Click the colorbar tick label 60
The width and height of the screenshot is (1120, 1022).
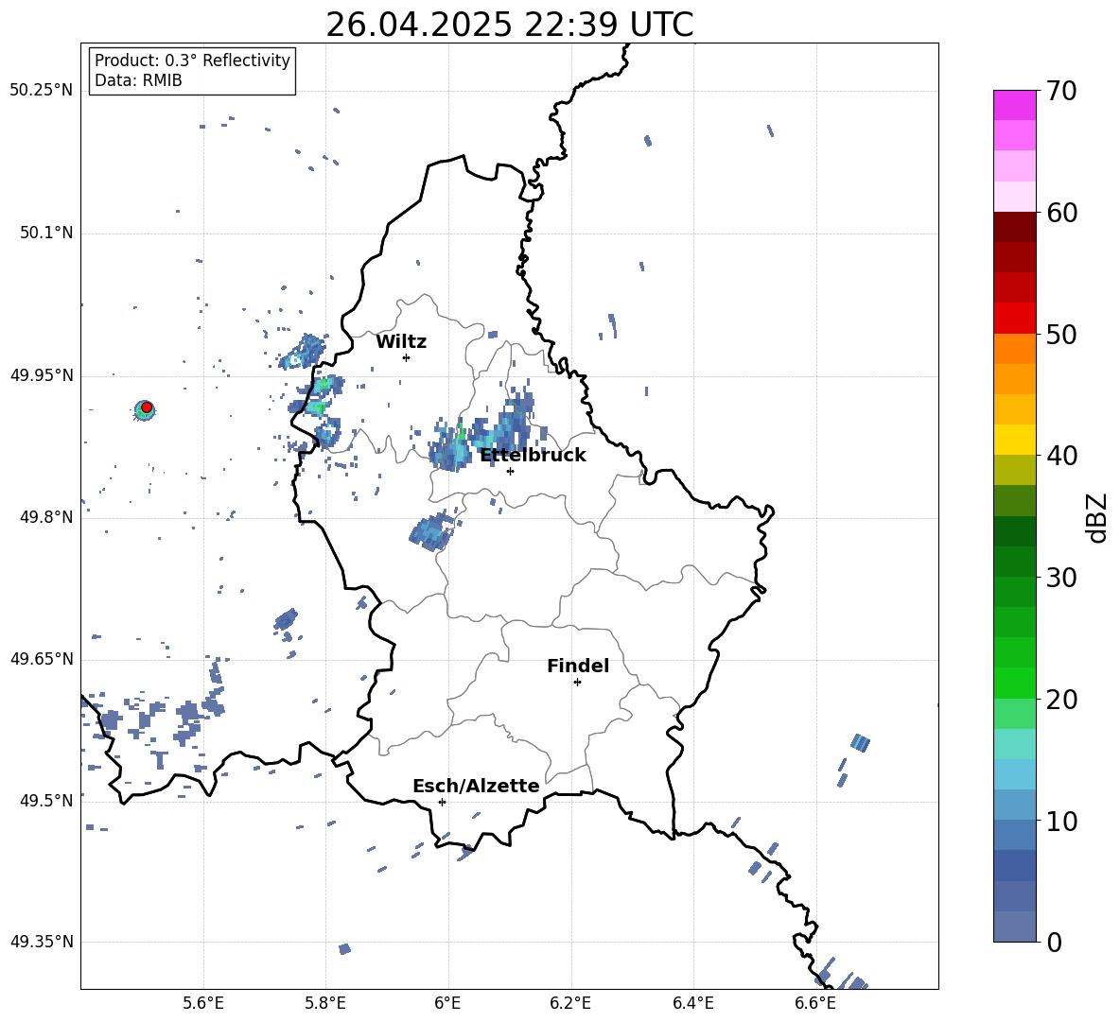click(x=1061, y=213)
